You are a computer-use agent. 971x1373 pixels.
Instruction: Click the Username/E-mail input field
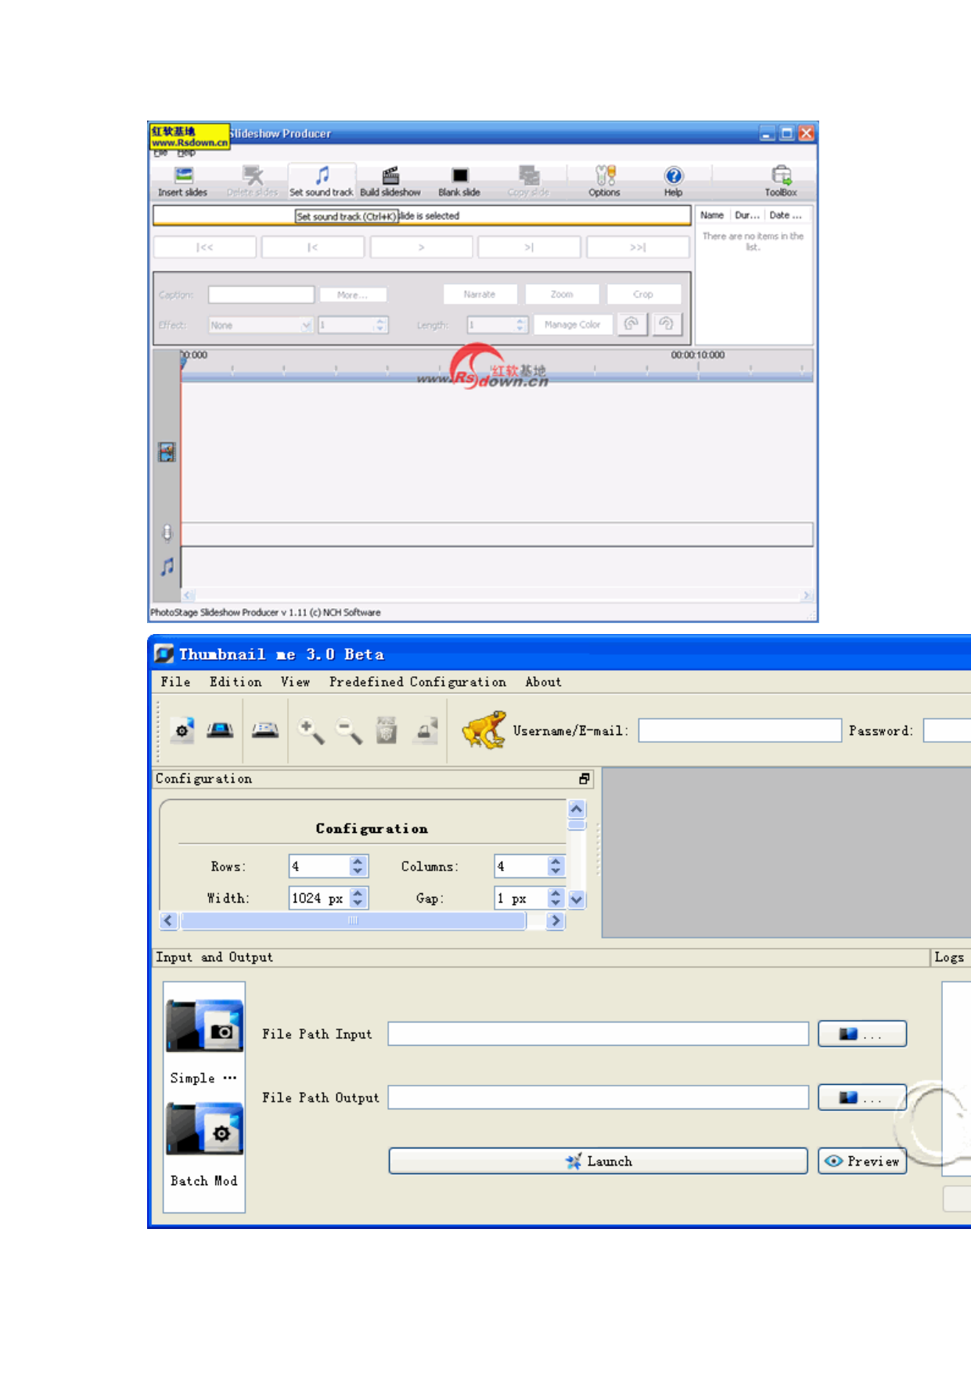tap(740, 730)
